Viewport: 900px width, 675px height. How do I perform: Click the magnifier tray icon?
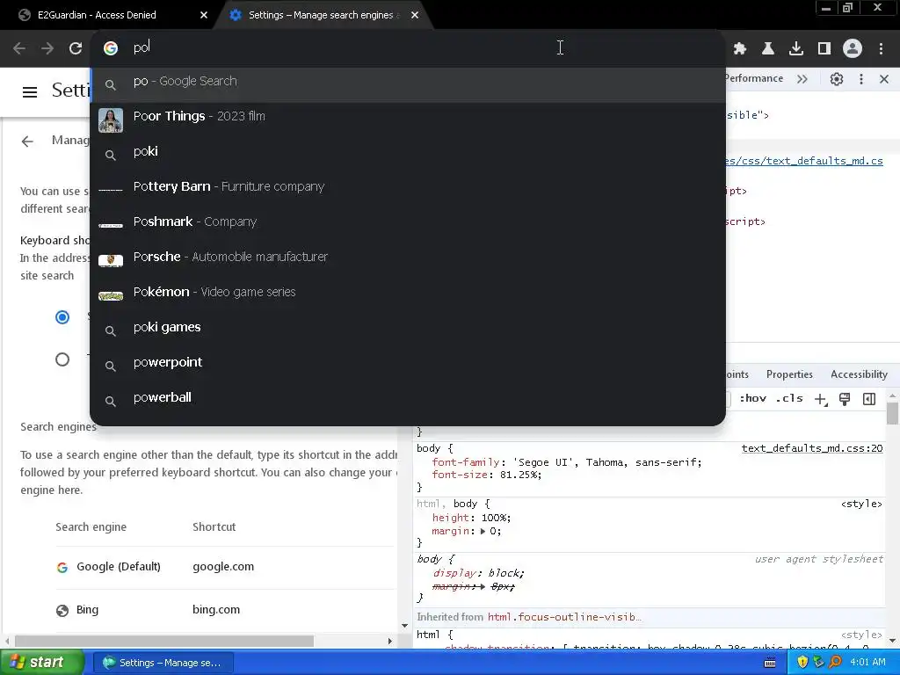[835, 663]
